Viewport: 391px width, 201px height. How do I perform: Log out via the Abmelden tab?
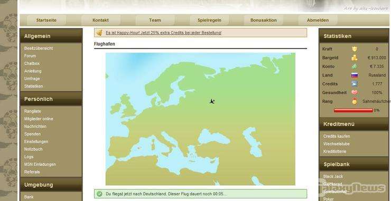318,20
